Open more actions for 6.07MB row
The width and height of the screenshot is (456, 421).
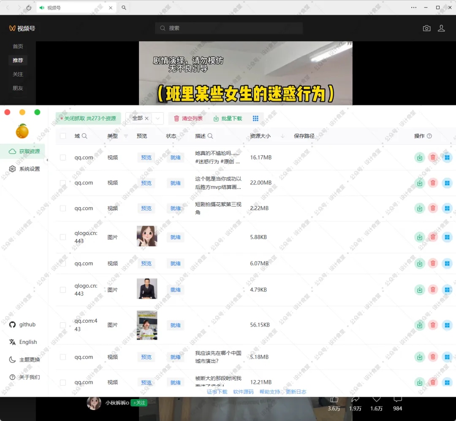pos(447,264)
